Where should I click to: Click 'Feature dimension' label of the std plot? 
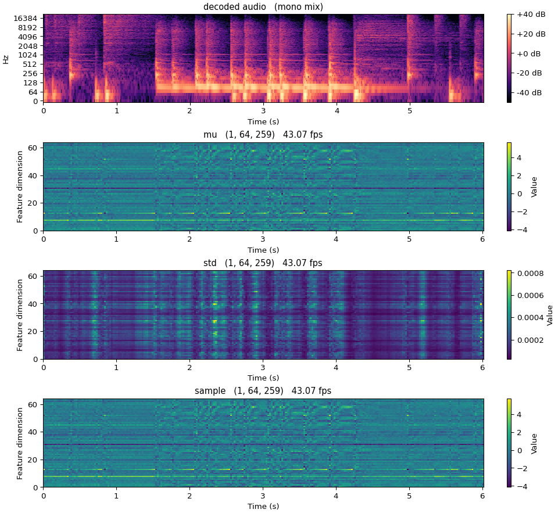[x=20, y=315]
